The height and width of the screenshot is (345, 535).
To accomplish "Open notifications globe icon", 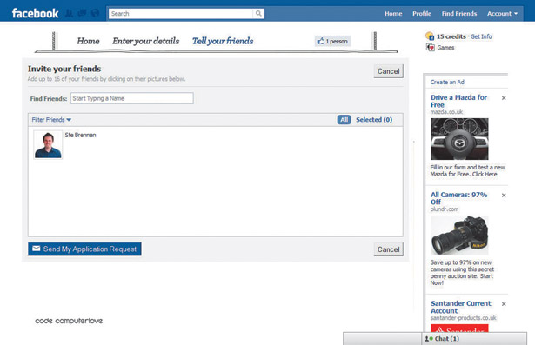I will click(95, 13).
